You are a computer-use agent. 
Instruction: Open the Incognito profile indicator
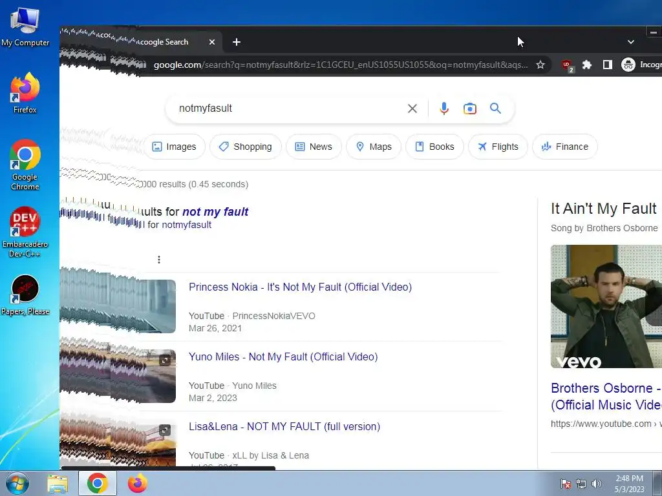pyautogui.click(x=641, y=65)
